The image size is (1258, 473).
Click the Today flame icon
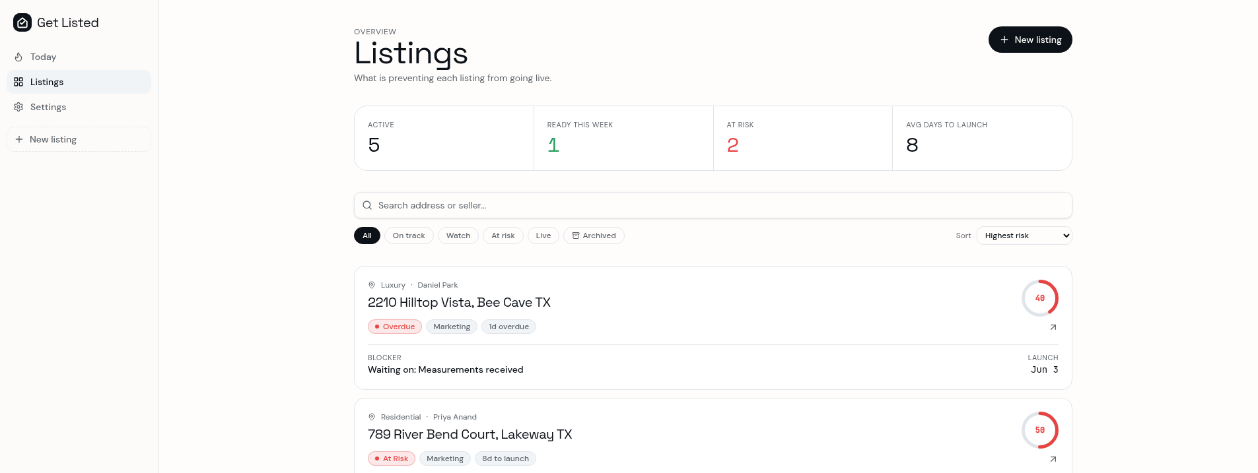[x=18, y=57]
